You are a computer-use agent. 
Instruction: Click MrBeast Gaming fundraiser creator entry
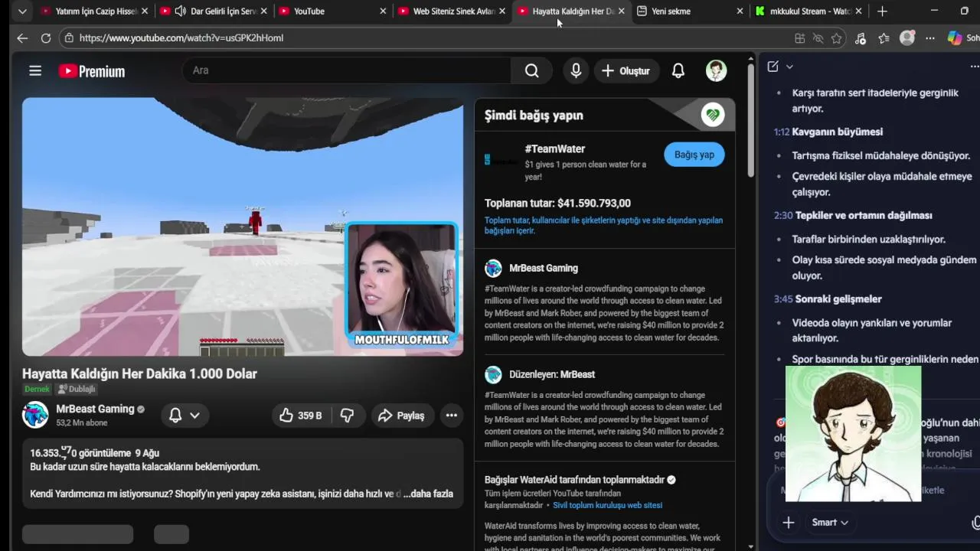click(x=544, y=268)
